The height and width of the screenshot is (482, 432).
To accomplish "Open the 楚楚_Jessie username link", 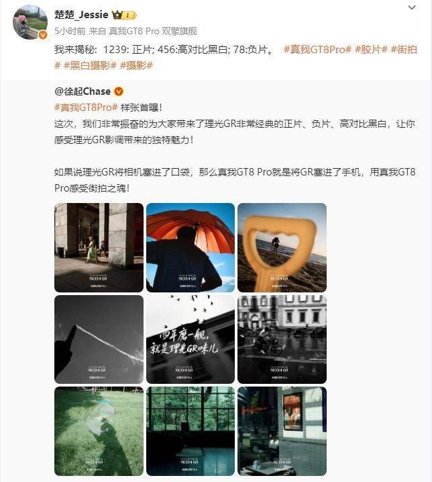I will 81,15.
